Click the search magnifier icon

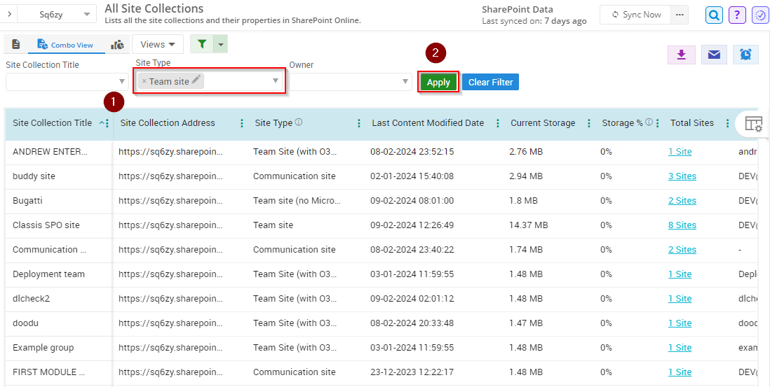(x=714, y=15)
